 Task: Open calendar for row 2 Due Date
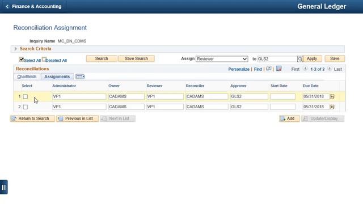(x=332, y=107)
